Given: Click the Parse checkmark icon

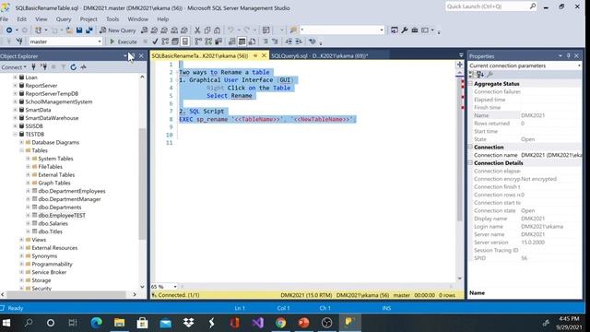Looking at the screenshot, I should point(155,41).
